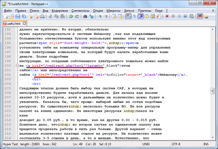This screenshot has height=149, width=218.
Task: Click the Cut scissors icon
Action: (x=50, y=17)
